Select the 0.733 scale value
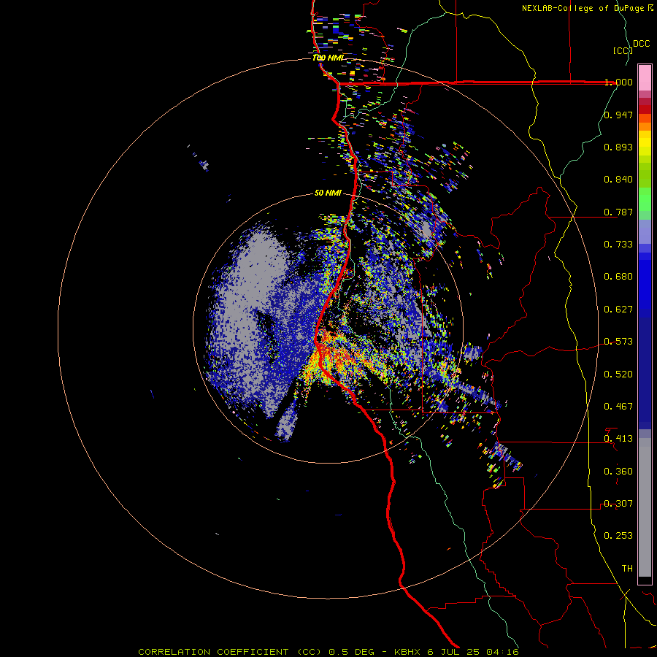 pos(618,245)
